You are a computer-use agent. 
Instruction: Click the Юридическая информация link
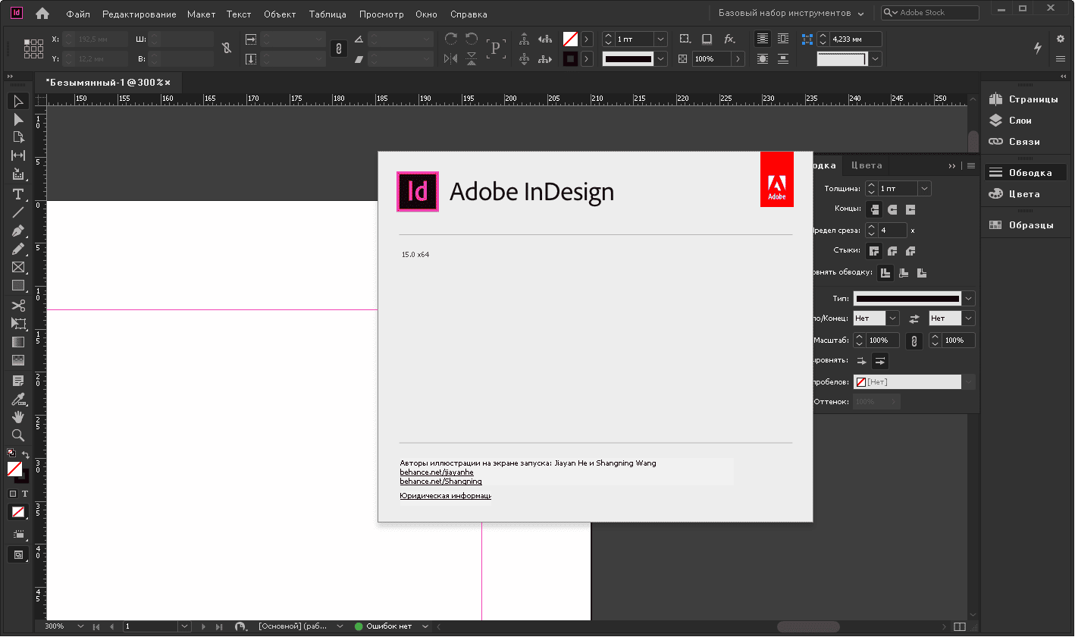[446, 496]
